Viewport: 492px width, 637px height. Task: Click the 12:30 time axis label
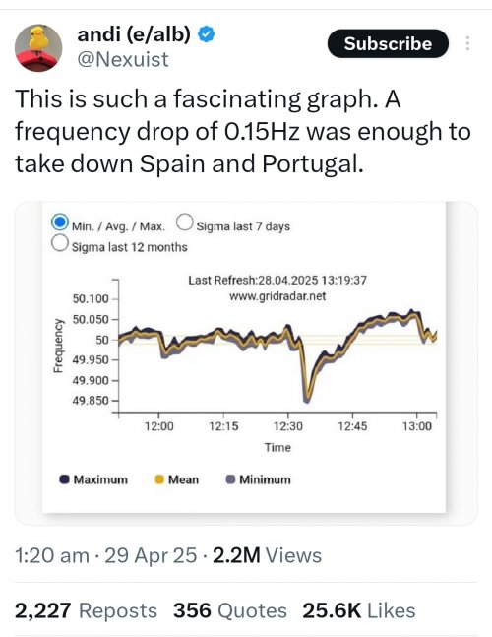point(287,426)
